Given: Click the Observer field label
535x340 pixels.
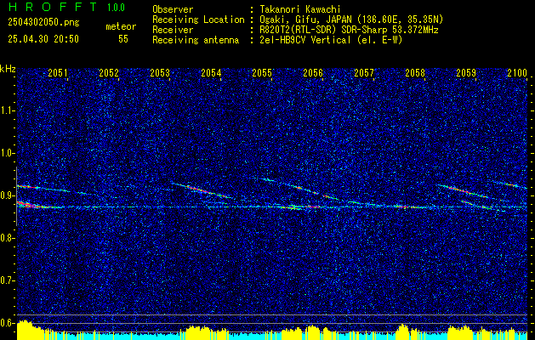Looking at the screenshot, I should click(x=173, y=9).
